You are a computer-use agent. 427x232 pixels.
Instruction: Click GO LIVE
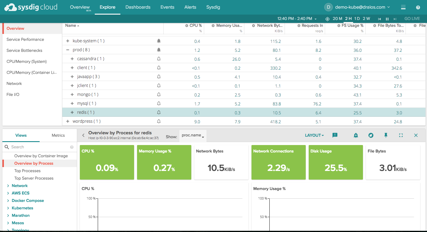[x=412, y=19]
